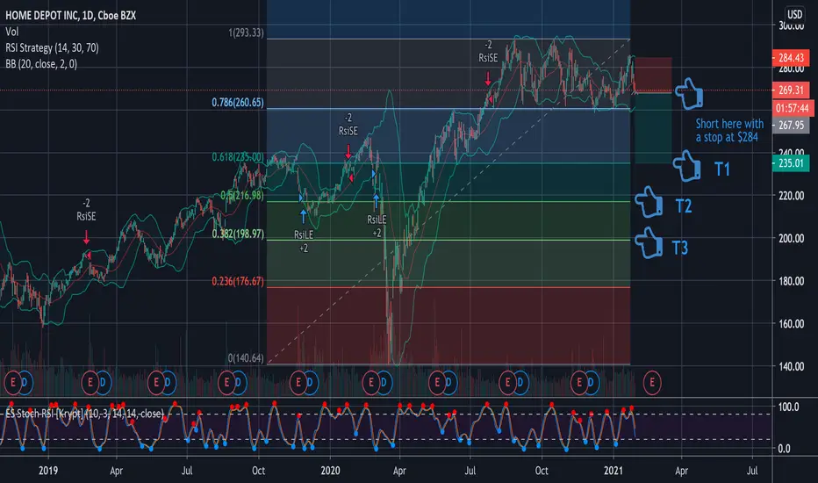This screenshot has height=483, width=818.
Task: Open the lone future earnings E marker near 2021
Action: (x=651, y=383)
